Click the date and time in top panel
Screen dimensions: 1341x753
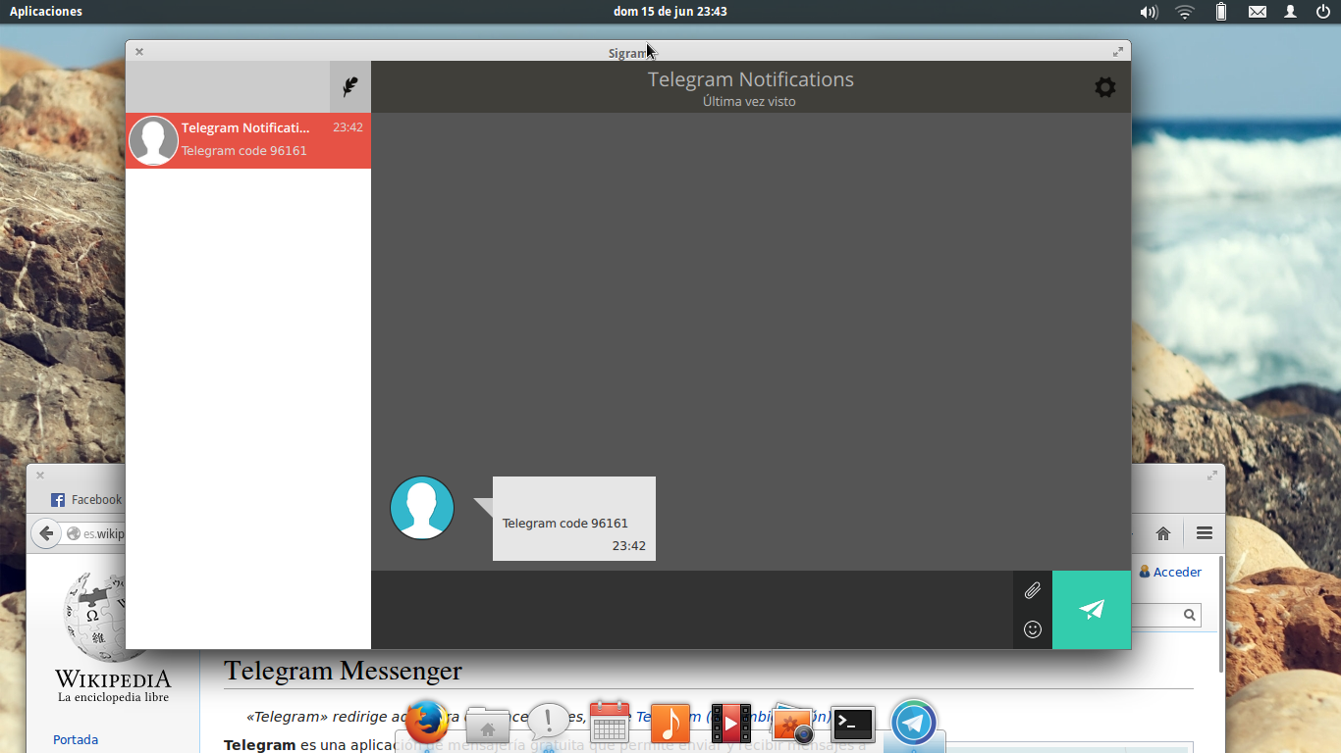tap(670, 12)
